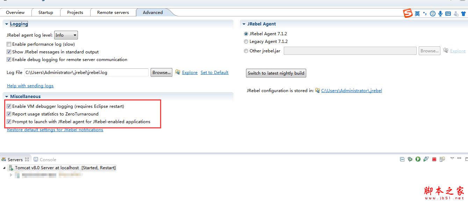Expand the blurred child item under Tomcat

click(x=11, y=175)
